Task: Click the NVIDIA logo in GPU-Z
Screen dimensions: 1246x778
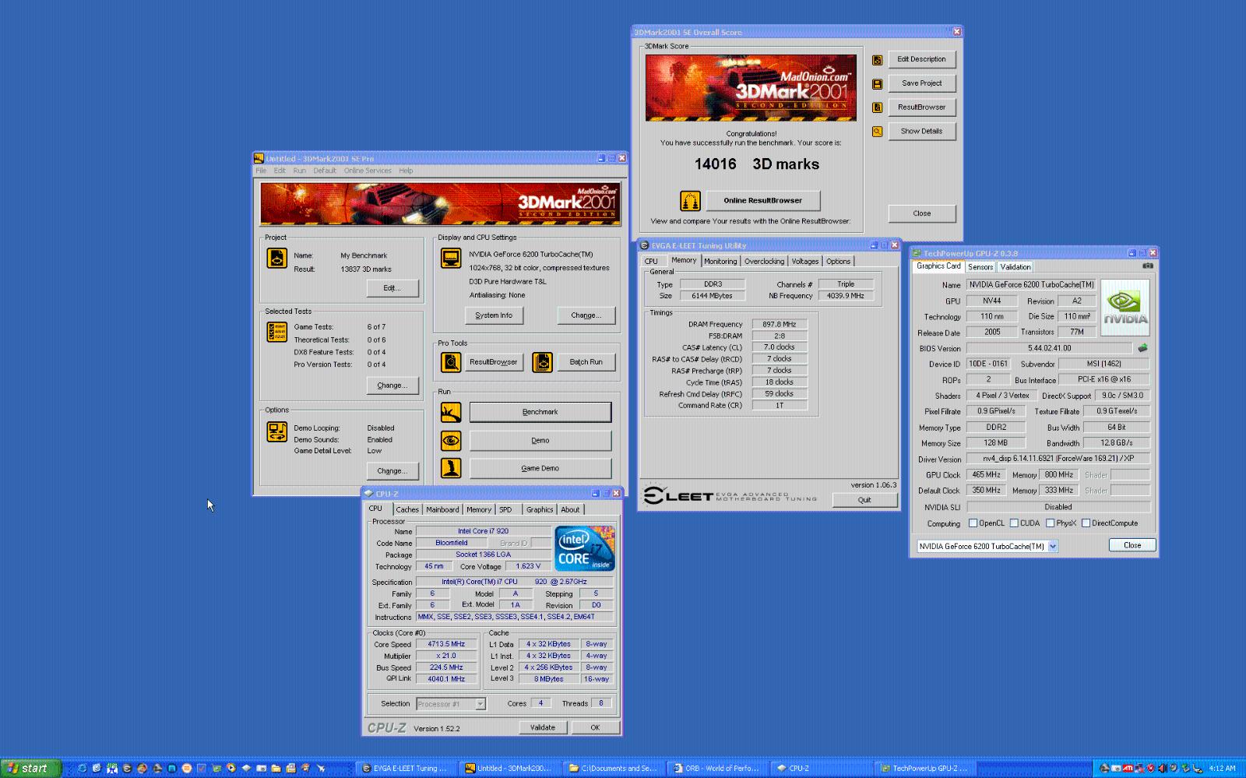Action: coord(1125,307)
